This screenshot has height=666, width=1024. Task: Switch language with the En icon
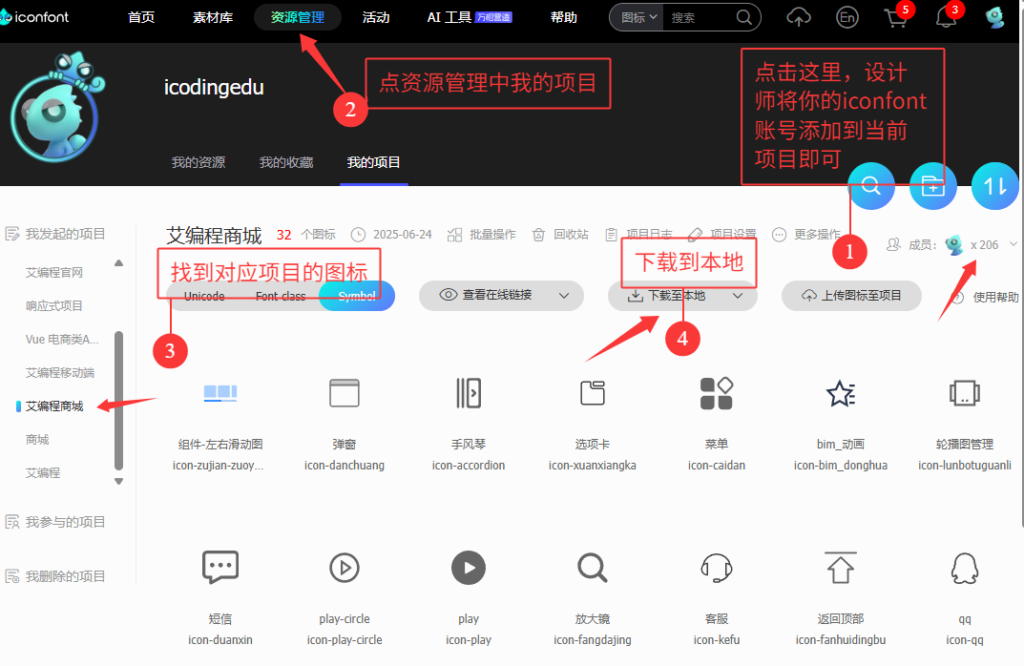point(846,17)
